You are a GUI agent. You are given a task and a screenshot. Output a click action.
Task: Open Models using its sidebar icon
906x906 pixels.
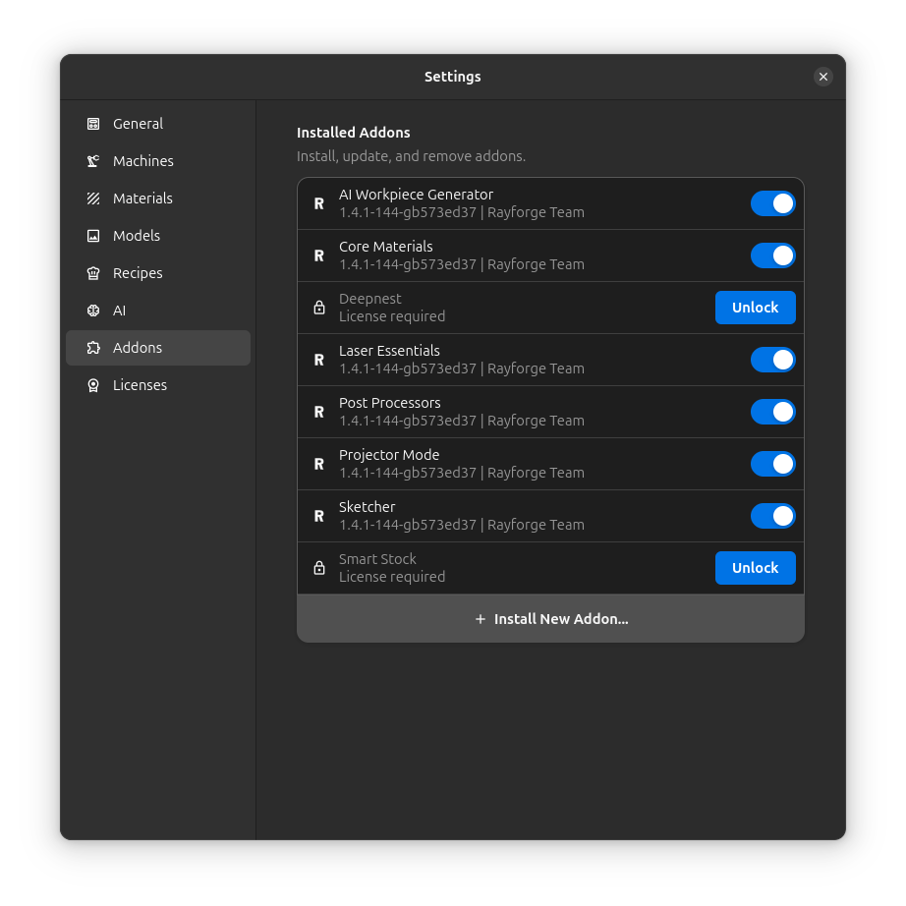pyautogui.click(x=93, y=236)
